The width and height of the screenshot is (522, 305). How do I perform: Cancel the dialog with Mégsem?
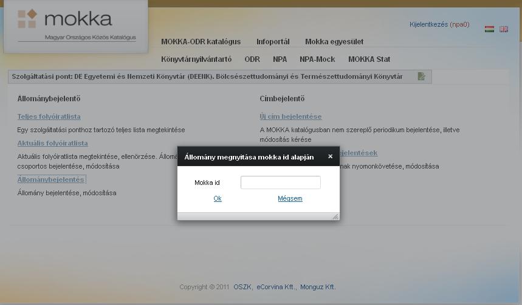pyautogui.click(x=290, y=198)
